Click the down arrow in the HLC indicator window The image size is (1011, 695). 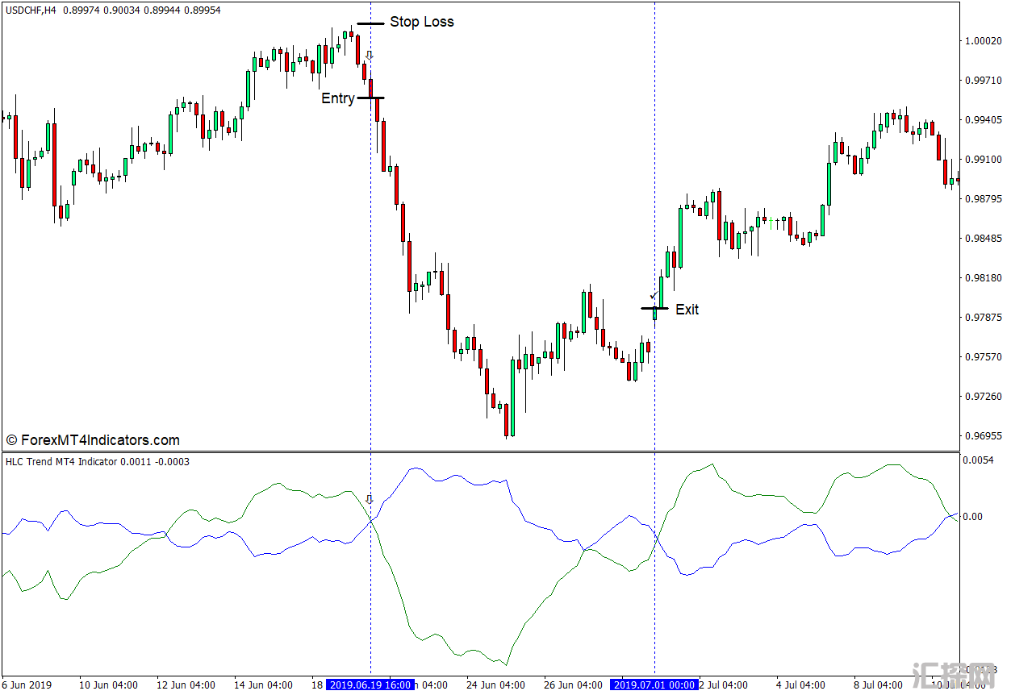point(370,500)
